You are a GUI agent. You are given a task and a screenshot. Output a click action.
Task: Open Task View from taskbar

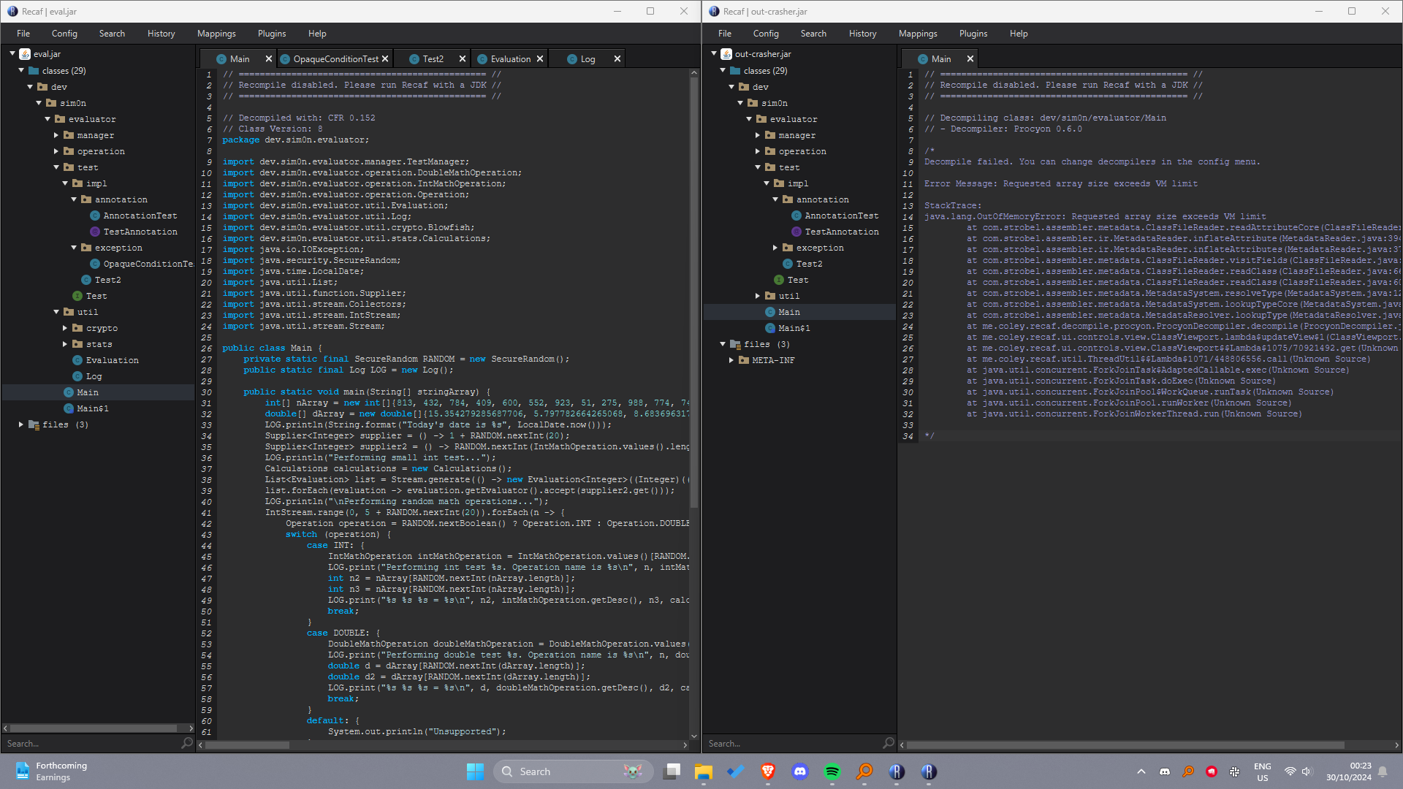point(672,771)
